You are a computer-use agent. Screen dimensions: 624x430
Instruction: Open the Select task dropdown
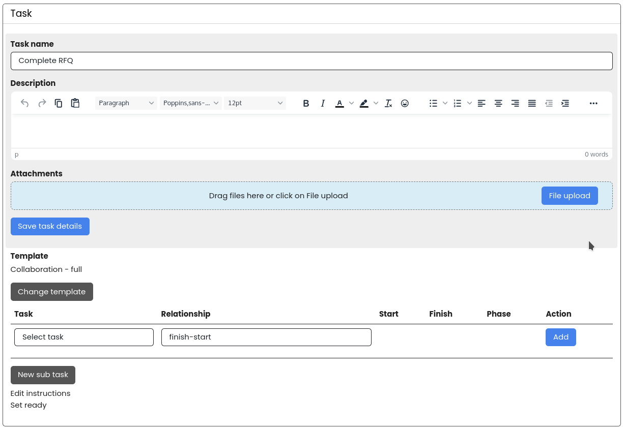point(84,337)
